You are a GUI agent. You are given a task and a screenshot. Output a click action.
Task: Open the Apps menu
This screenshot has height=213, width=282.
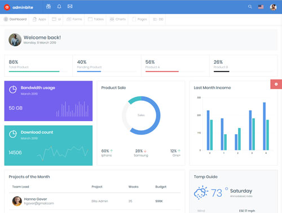tap(39, 19)
